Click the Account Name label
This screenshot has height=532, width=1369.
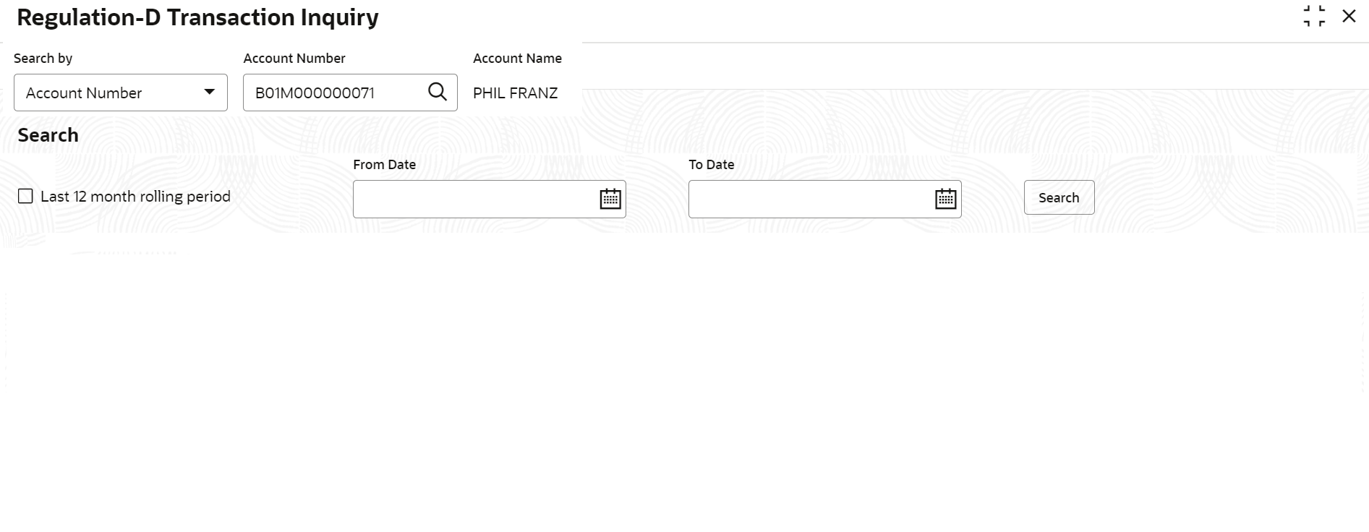pos(518,59)
